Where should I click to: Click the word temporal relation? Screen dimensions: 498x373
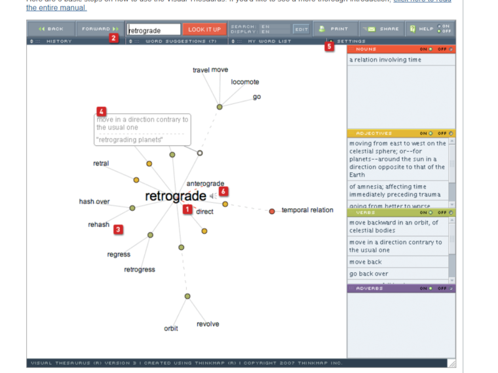tap(307, 210)
